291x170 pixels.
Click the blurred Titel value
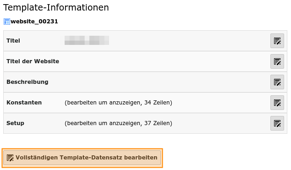click(x=87, y=40)
